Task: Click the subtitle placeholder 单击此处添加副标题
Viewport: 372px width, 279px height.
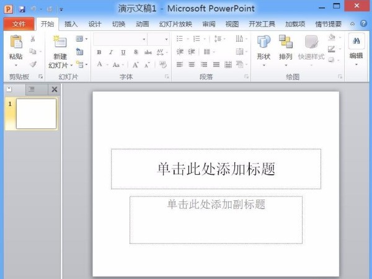Action: coord(216,220)
